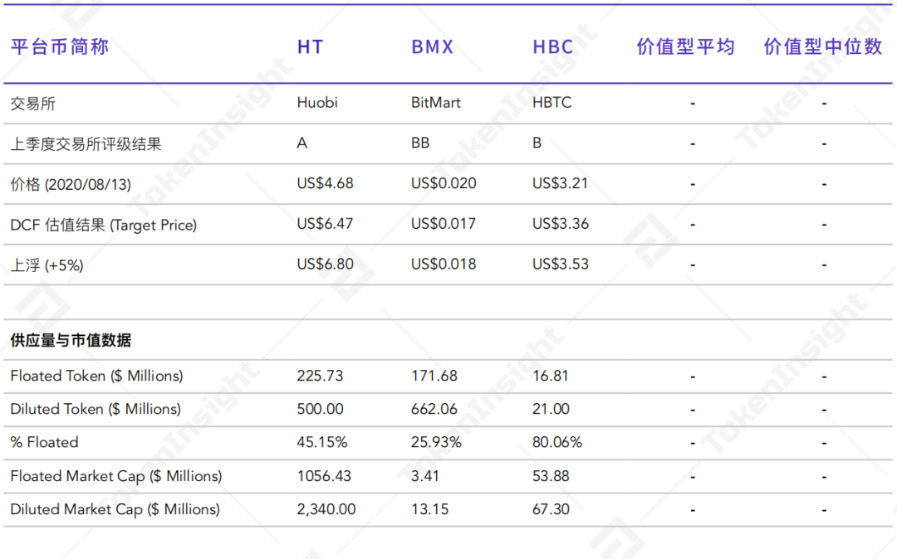Image resolution: width=897 pixels, height=559 pixels.
Task: Select the US$6.47 target price cell
Action: (325, 224)
